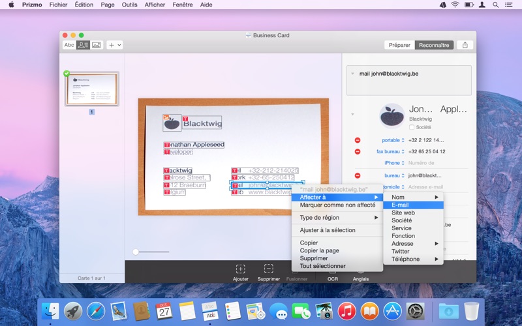522x326 pixels.
Task: Change the fax bureau label dropdown
Action: pyautogui.click(x=390, y=151)
